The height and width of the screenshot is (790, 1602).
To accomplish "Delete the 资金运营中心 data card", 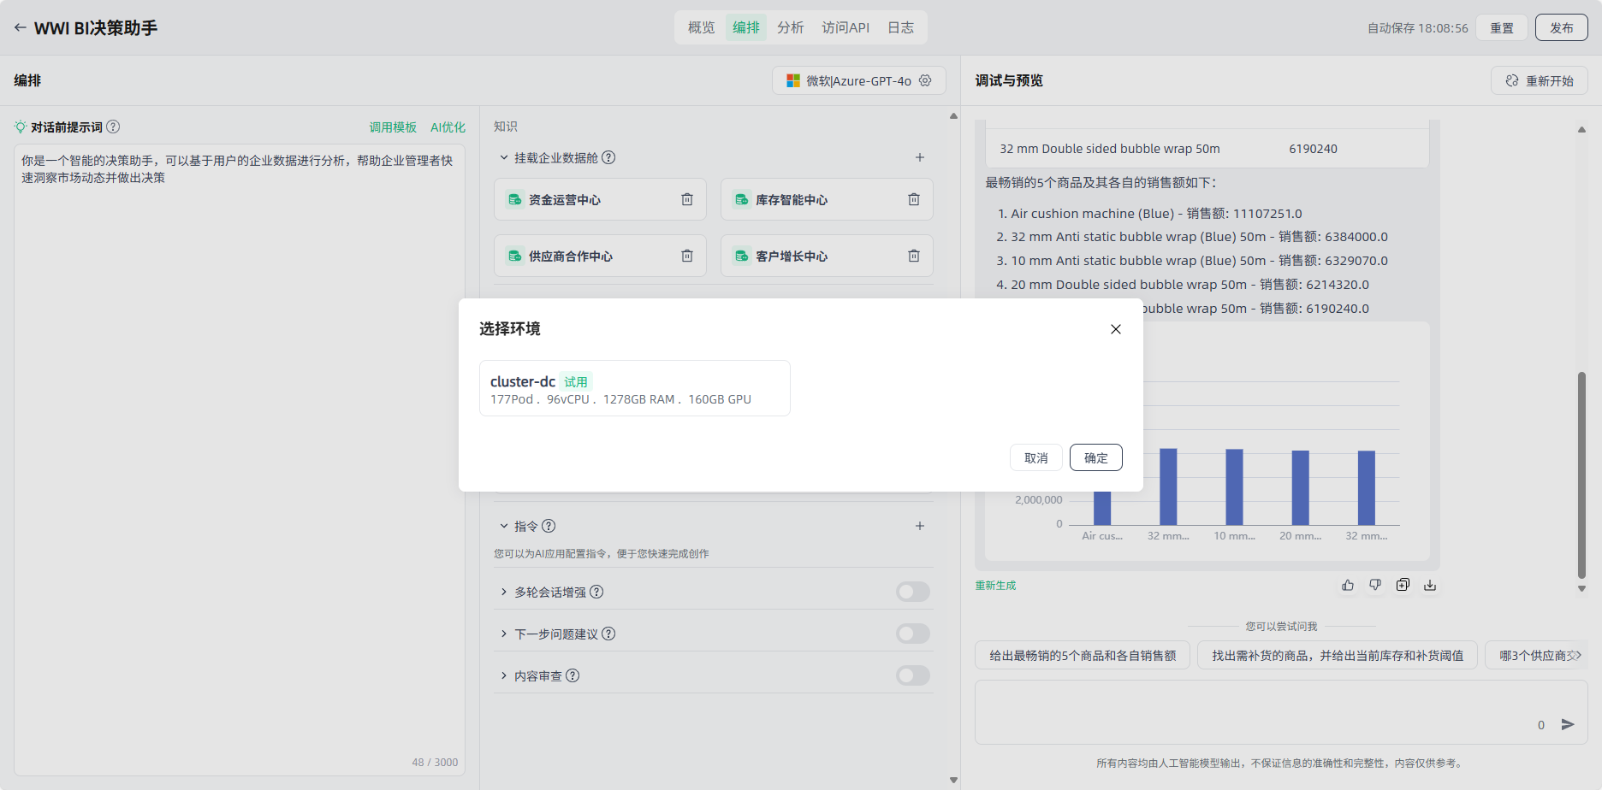I will tap(687, 199).
